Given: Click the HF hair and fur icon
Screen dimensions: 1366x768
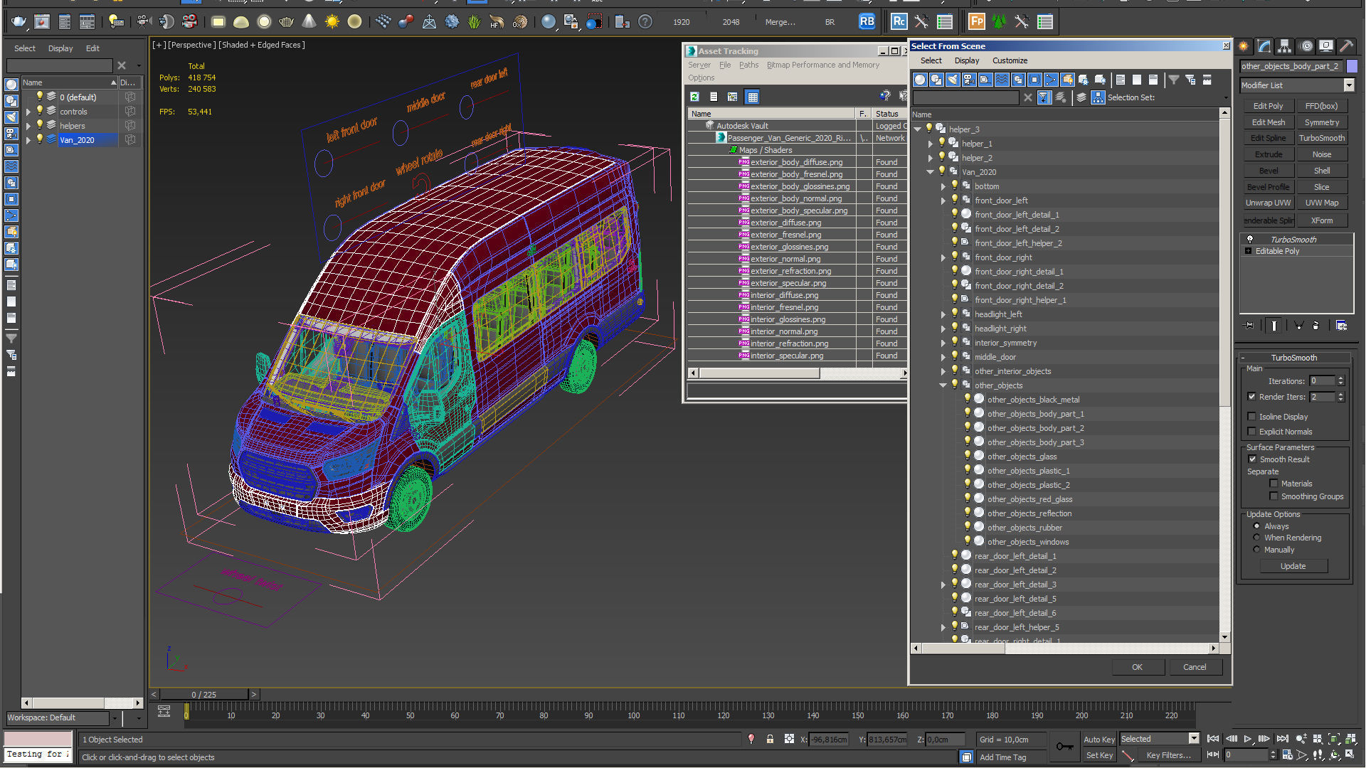Looking at the screenshot, I should [497, 22].
